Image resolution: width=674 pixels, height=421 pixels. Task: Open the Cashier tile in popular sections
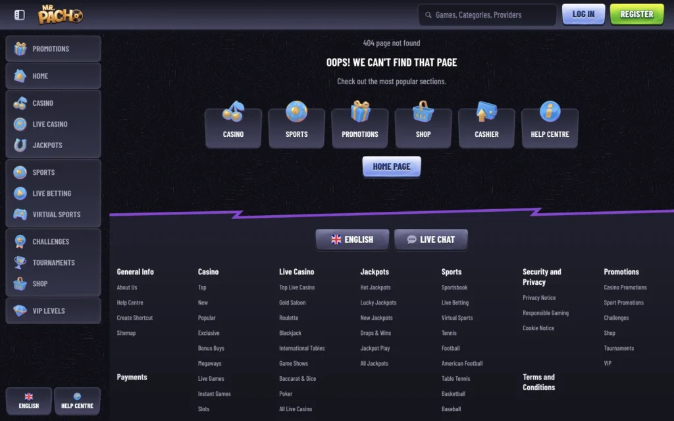click(486, 128)
